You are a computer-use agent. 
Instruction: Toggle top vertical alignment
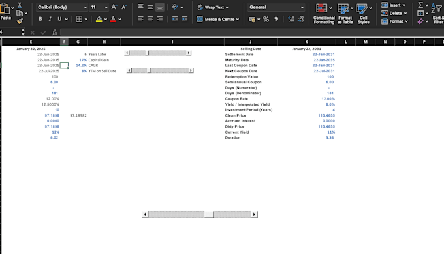140,7
